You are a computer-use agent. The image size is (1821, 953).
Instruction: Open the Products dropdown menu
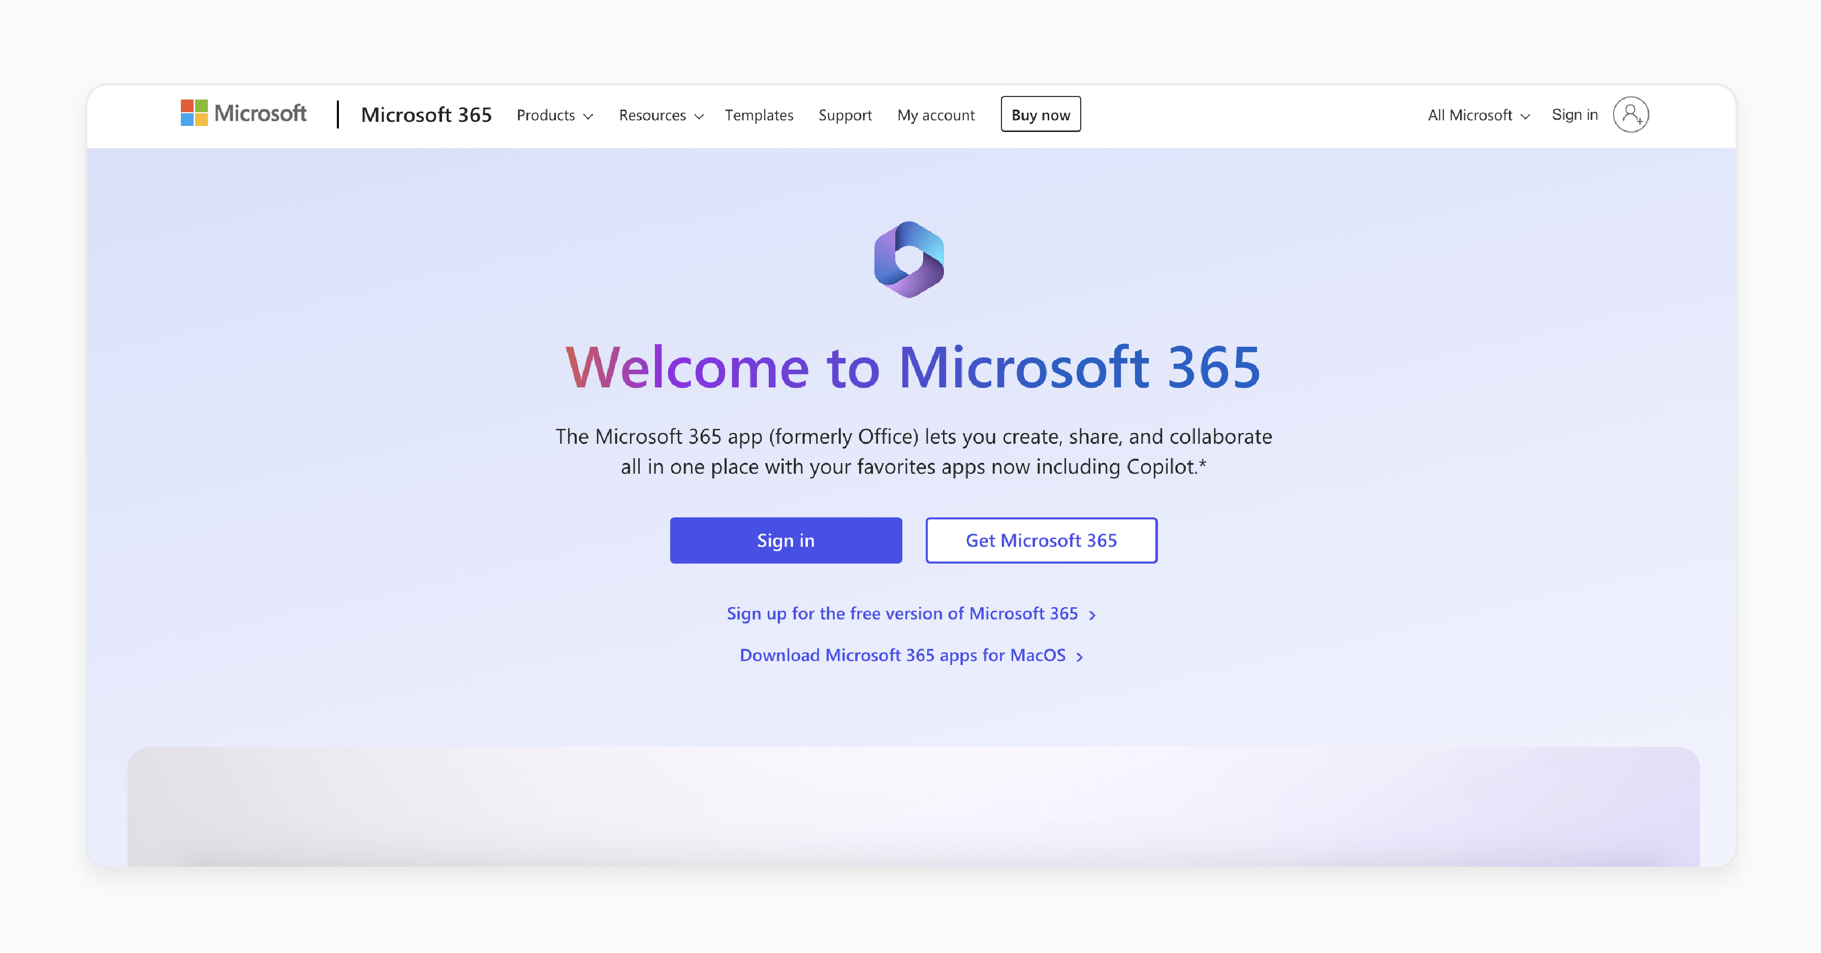tap(553, 114)
